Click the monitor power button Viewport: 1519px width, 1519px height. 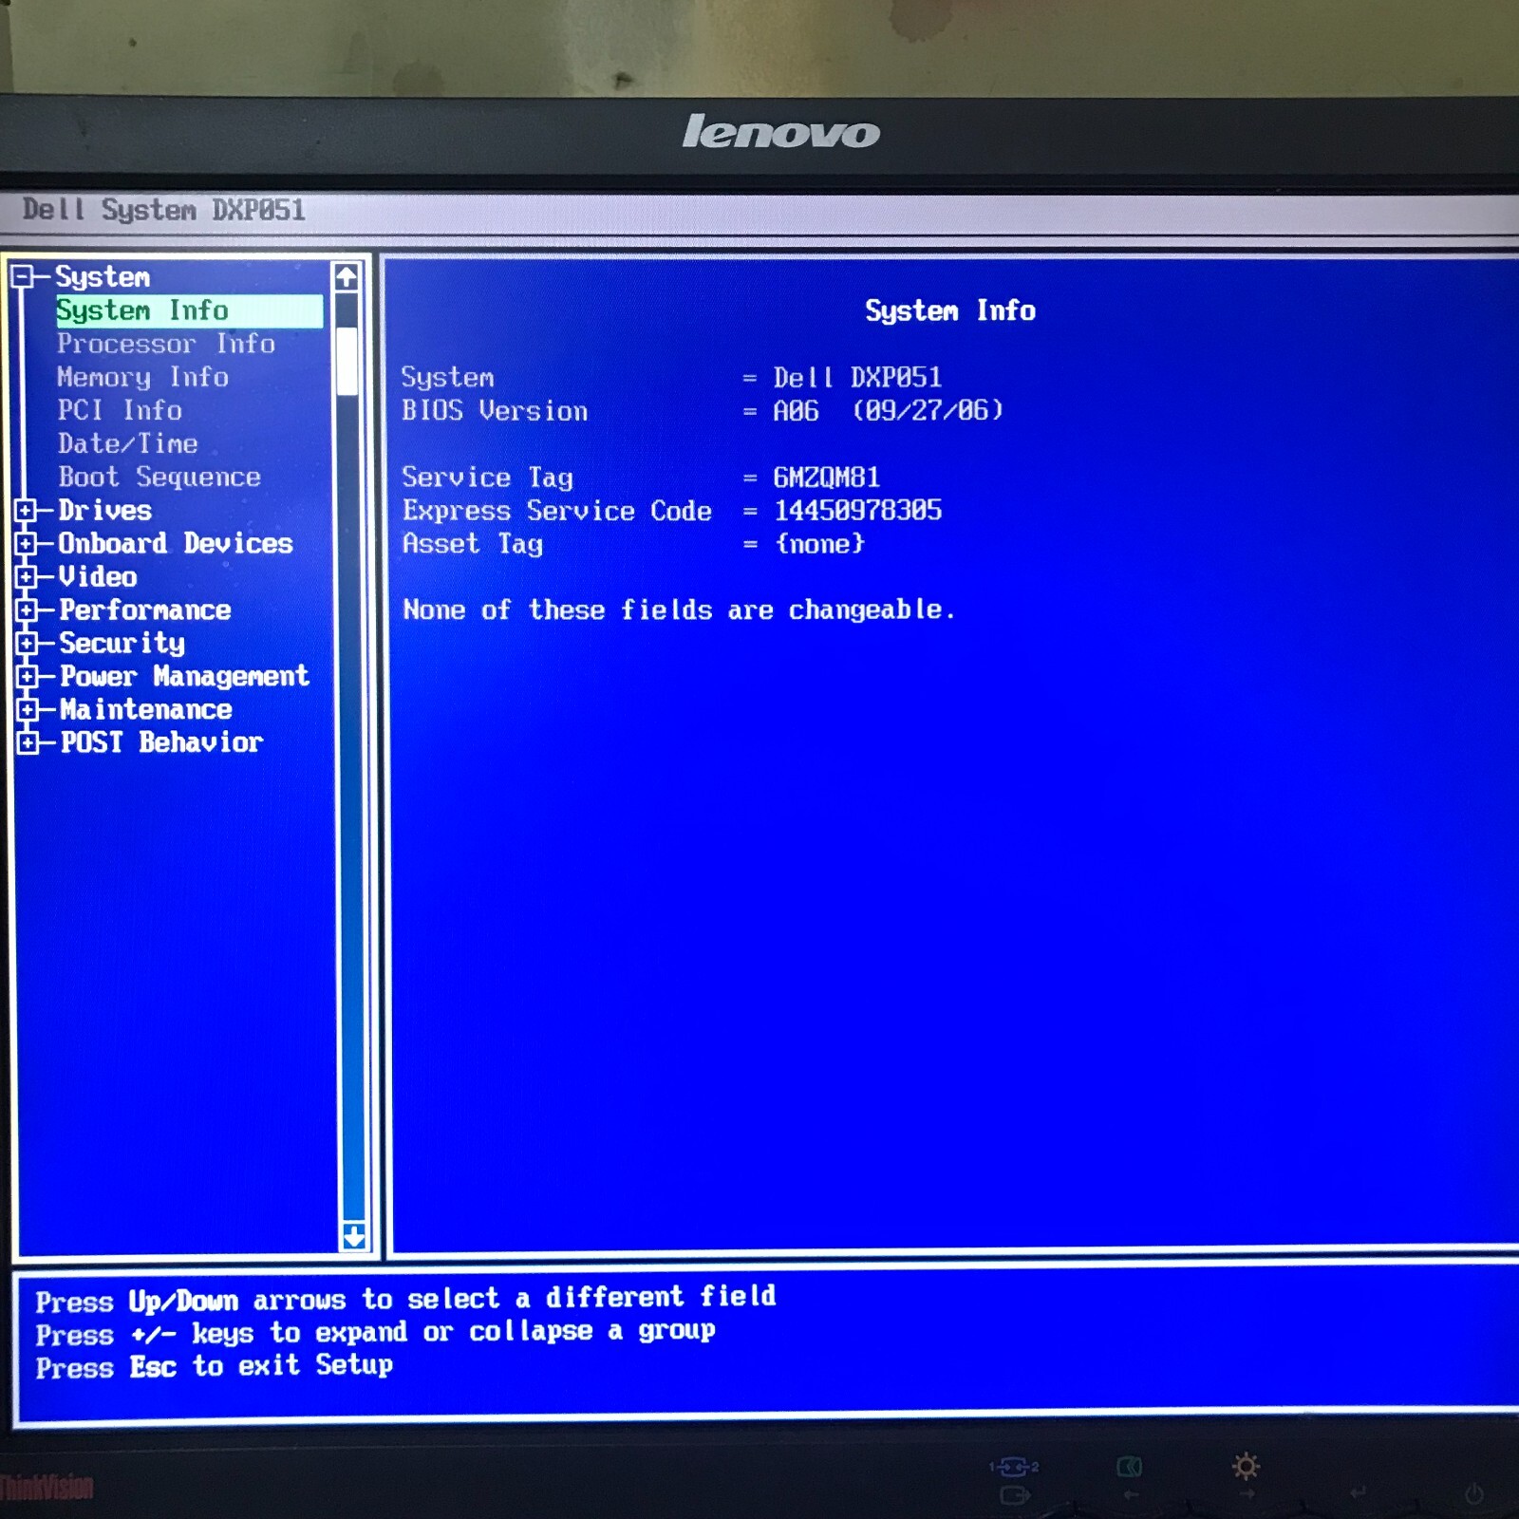pyautogui.click(x=1473, y=1494)
